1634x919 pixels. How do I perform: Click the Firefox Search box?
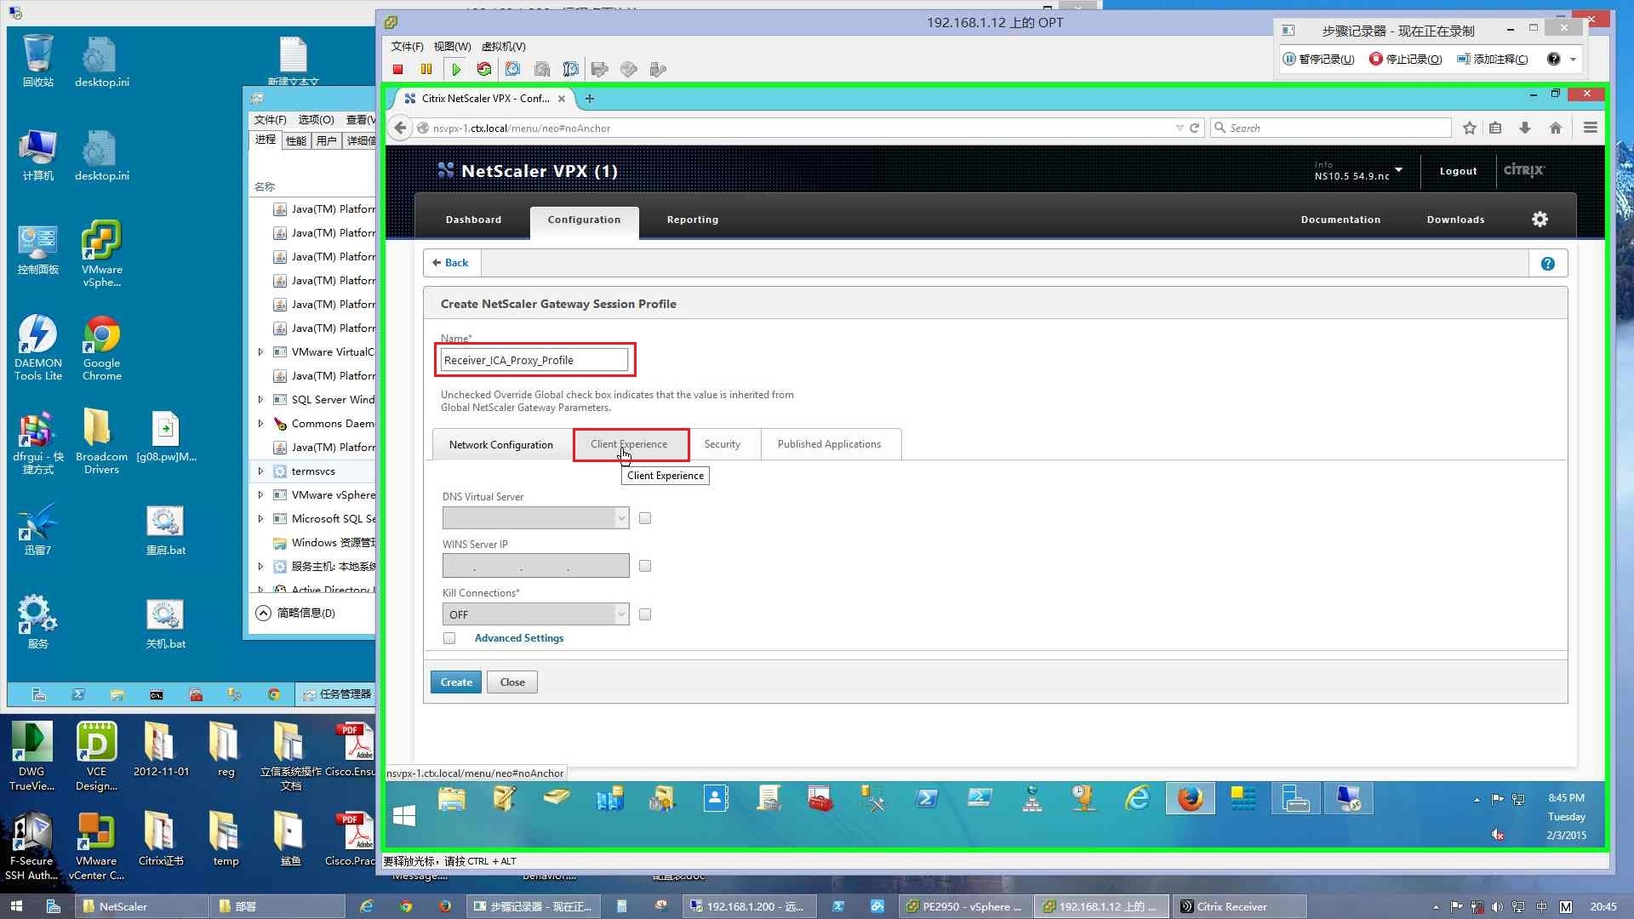click(x=1331, y=128)
